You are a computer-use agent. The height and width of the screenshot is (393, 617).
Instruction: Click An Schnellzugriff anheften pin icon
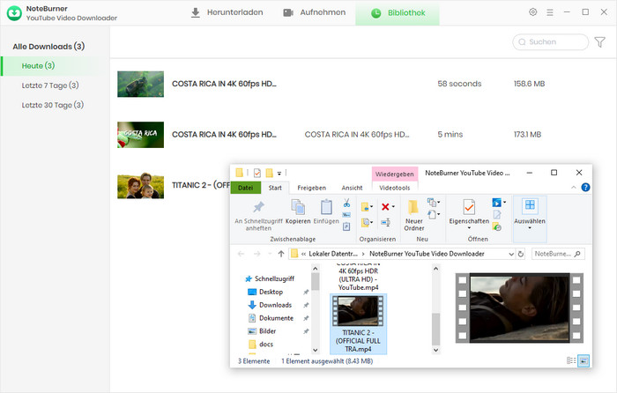click(x=258, y=207)
